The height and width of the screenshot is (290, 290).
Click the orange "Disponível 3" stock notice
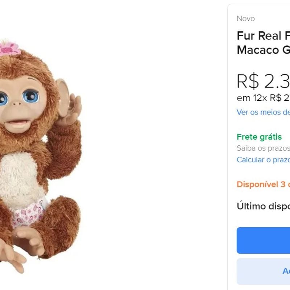coord(262,184)
